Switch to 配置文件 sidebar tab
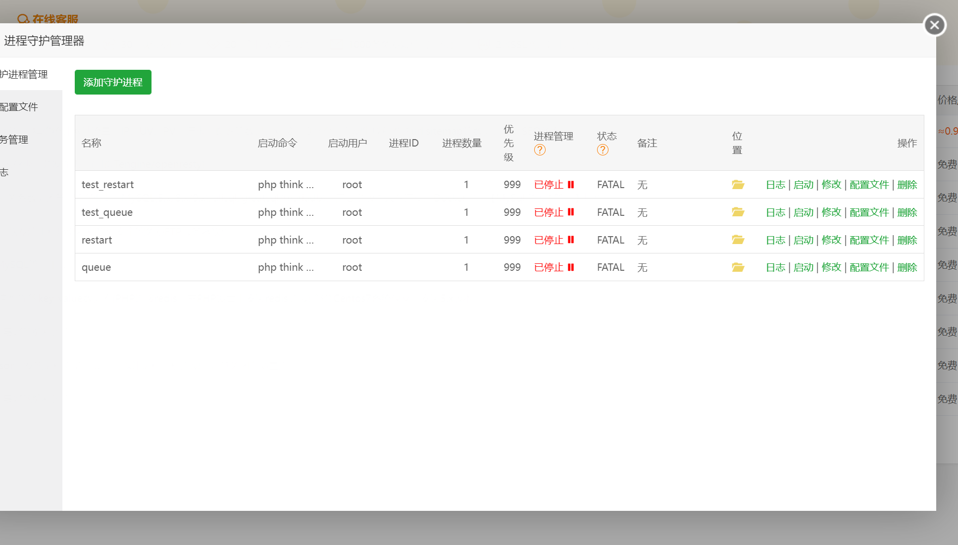The height and width of the screenshot is (545, 958). click(20, 107)
